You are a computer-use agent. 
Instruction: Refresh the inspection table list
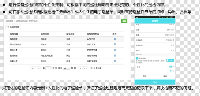coord(75,68)
